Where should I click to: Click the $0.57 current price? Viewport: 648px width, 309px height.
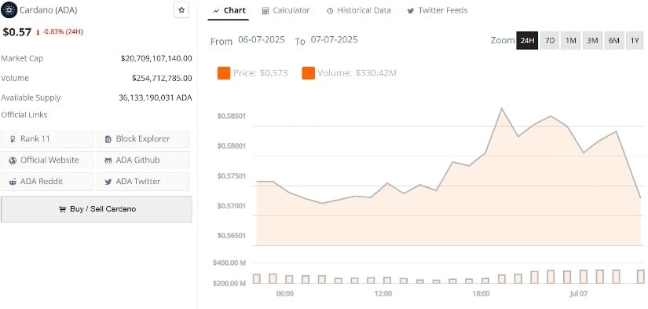click(17, 32)
